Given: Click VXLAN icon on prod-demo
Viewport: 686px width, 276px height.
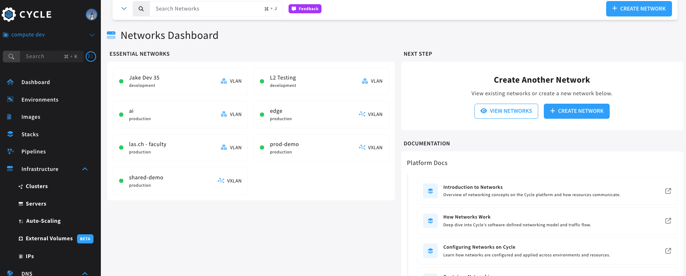Looking at the screenshot, I should click(362, 147).
